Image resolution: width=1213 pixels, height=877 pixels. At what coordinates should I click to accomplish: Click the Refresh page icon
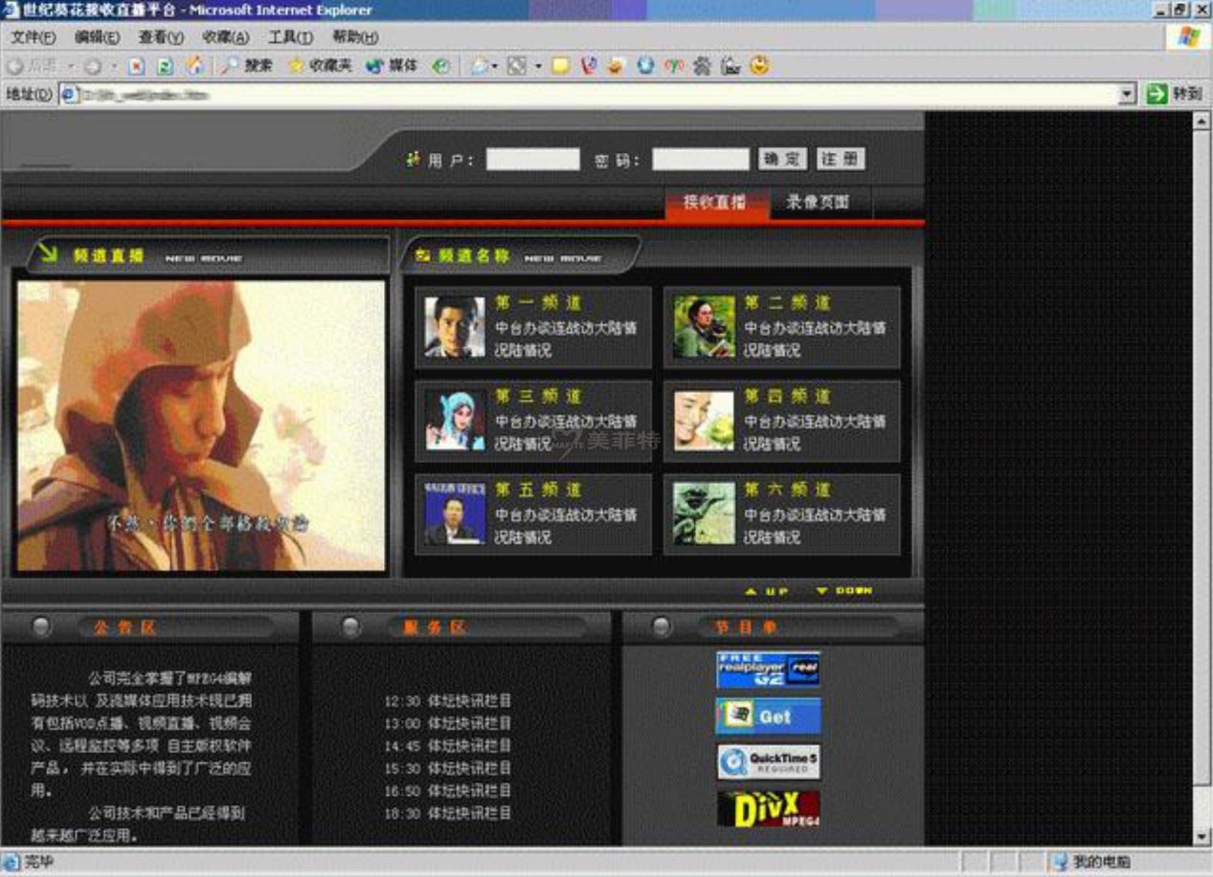[165, 66]
